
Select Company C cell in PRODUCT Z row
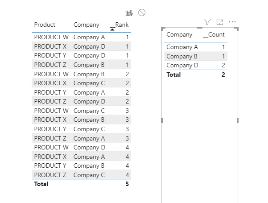click(89, 175)
